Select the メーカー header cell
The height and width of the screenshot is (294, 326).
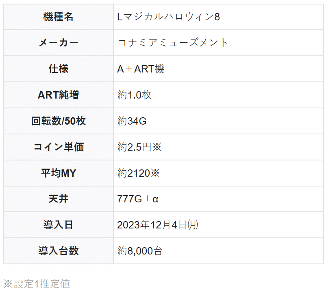click(59, 43)
